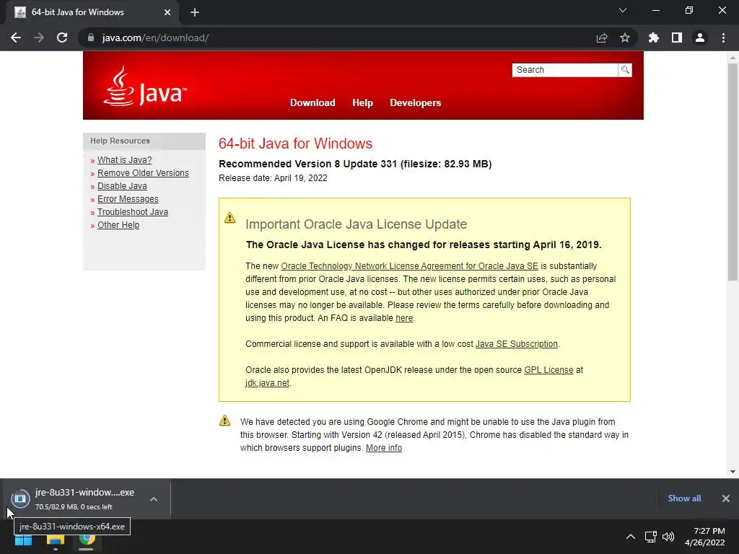The image size is (739, 554).
Task: Click the 'Help Resources' sidebar heading
Action: coord(121,141)
